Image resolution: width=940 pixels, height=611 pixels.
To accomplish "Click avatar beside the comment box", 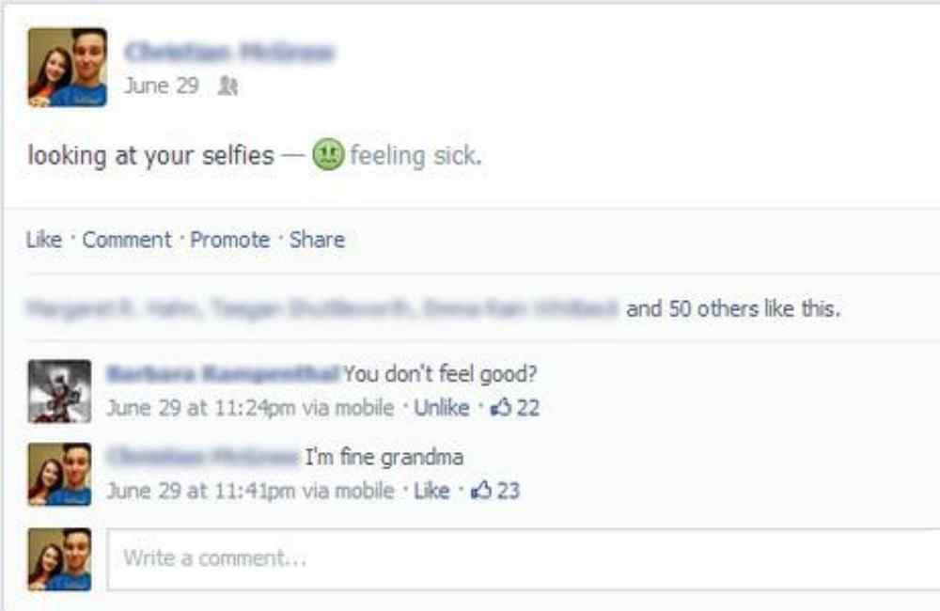I will coord(59,559).
